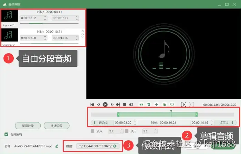Viewport: 241px width, 154px height.
Task: Increase the 淡入 fade-in duration value
Action: coord(121,130)
